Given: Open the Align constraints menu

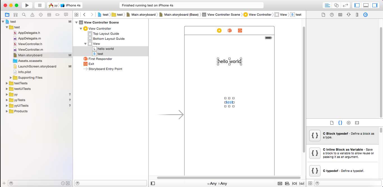Looking at the screenshot, I should pyautogui.click(x=287, y=183).
